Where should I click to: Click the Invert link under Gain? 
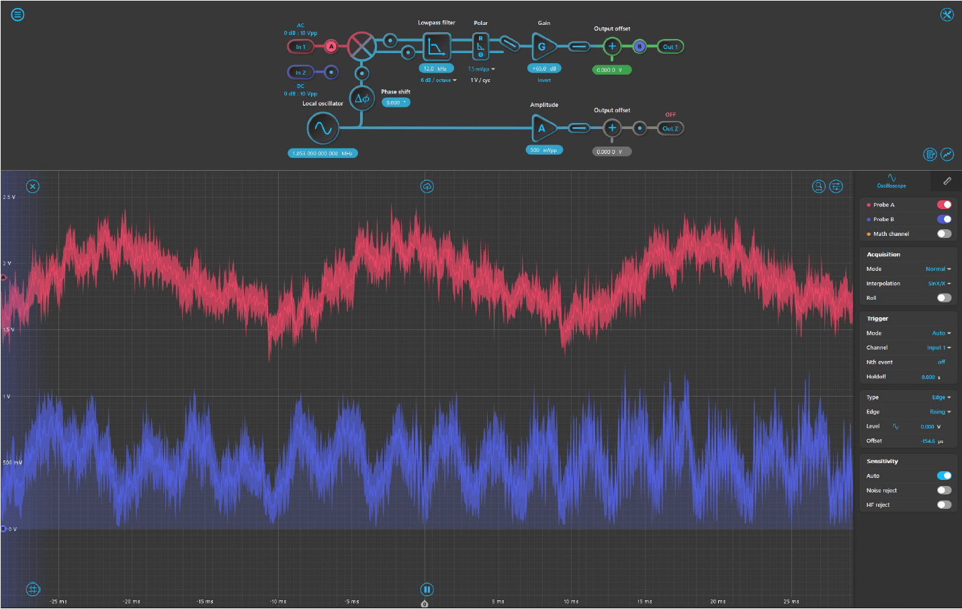pos(543,80)
